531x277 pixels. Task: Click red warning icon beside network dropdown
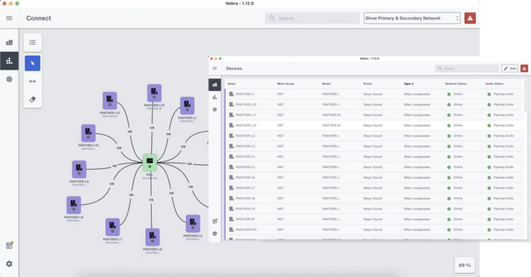470,18
